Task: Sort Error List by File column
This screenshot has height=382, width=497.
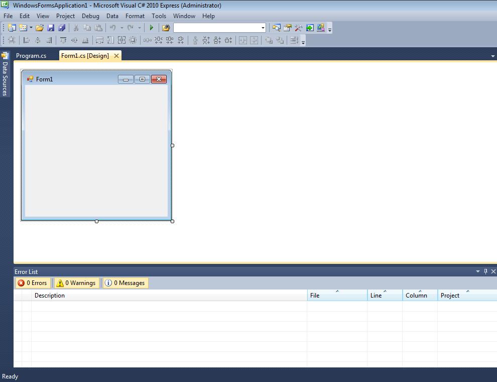Action: [337, 296]
